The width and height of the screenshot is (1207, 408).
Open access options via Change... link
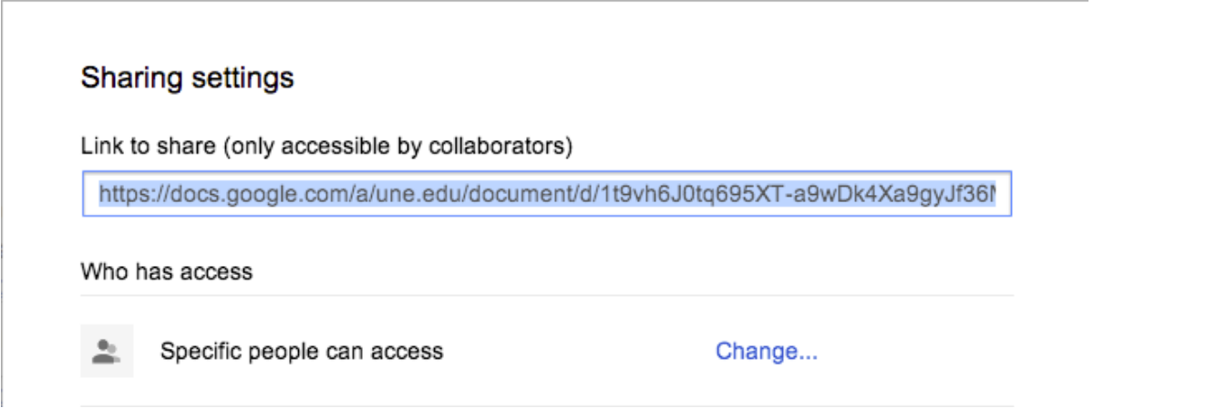(x=766, y=351)
